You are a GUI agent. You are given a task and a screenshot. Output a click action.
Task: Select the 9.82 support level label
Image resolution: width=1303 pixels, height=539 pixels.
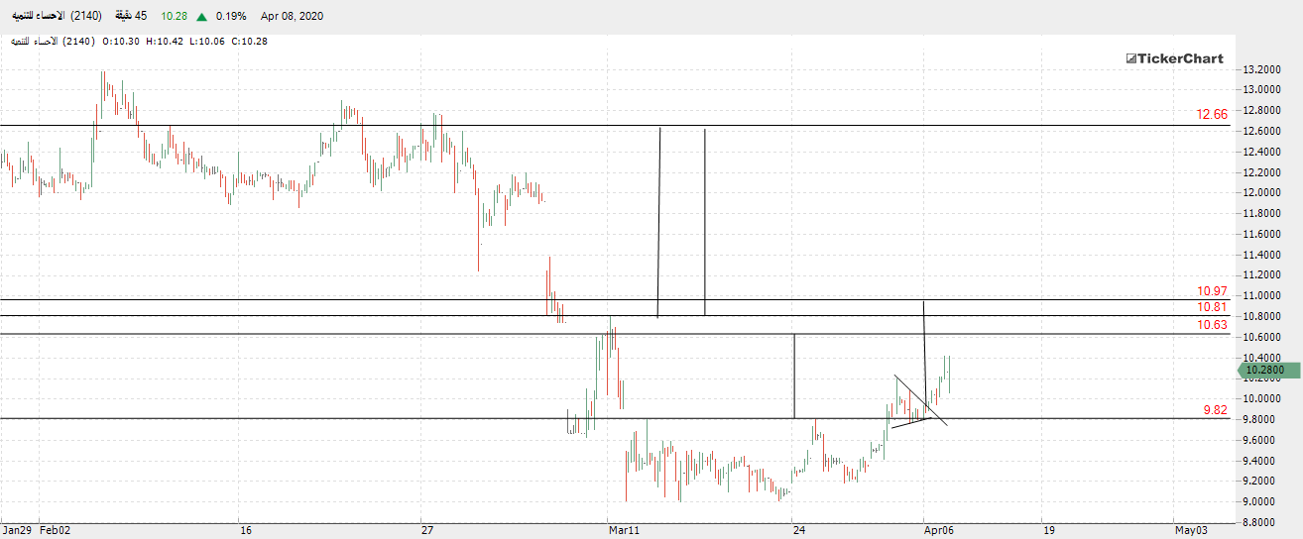1215,410
